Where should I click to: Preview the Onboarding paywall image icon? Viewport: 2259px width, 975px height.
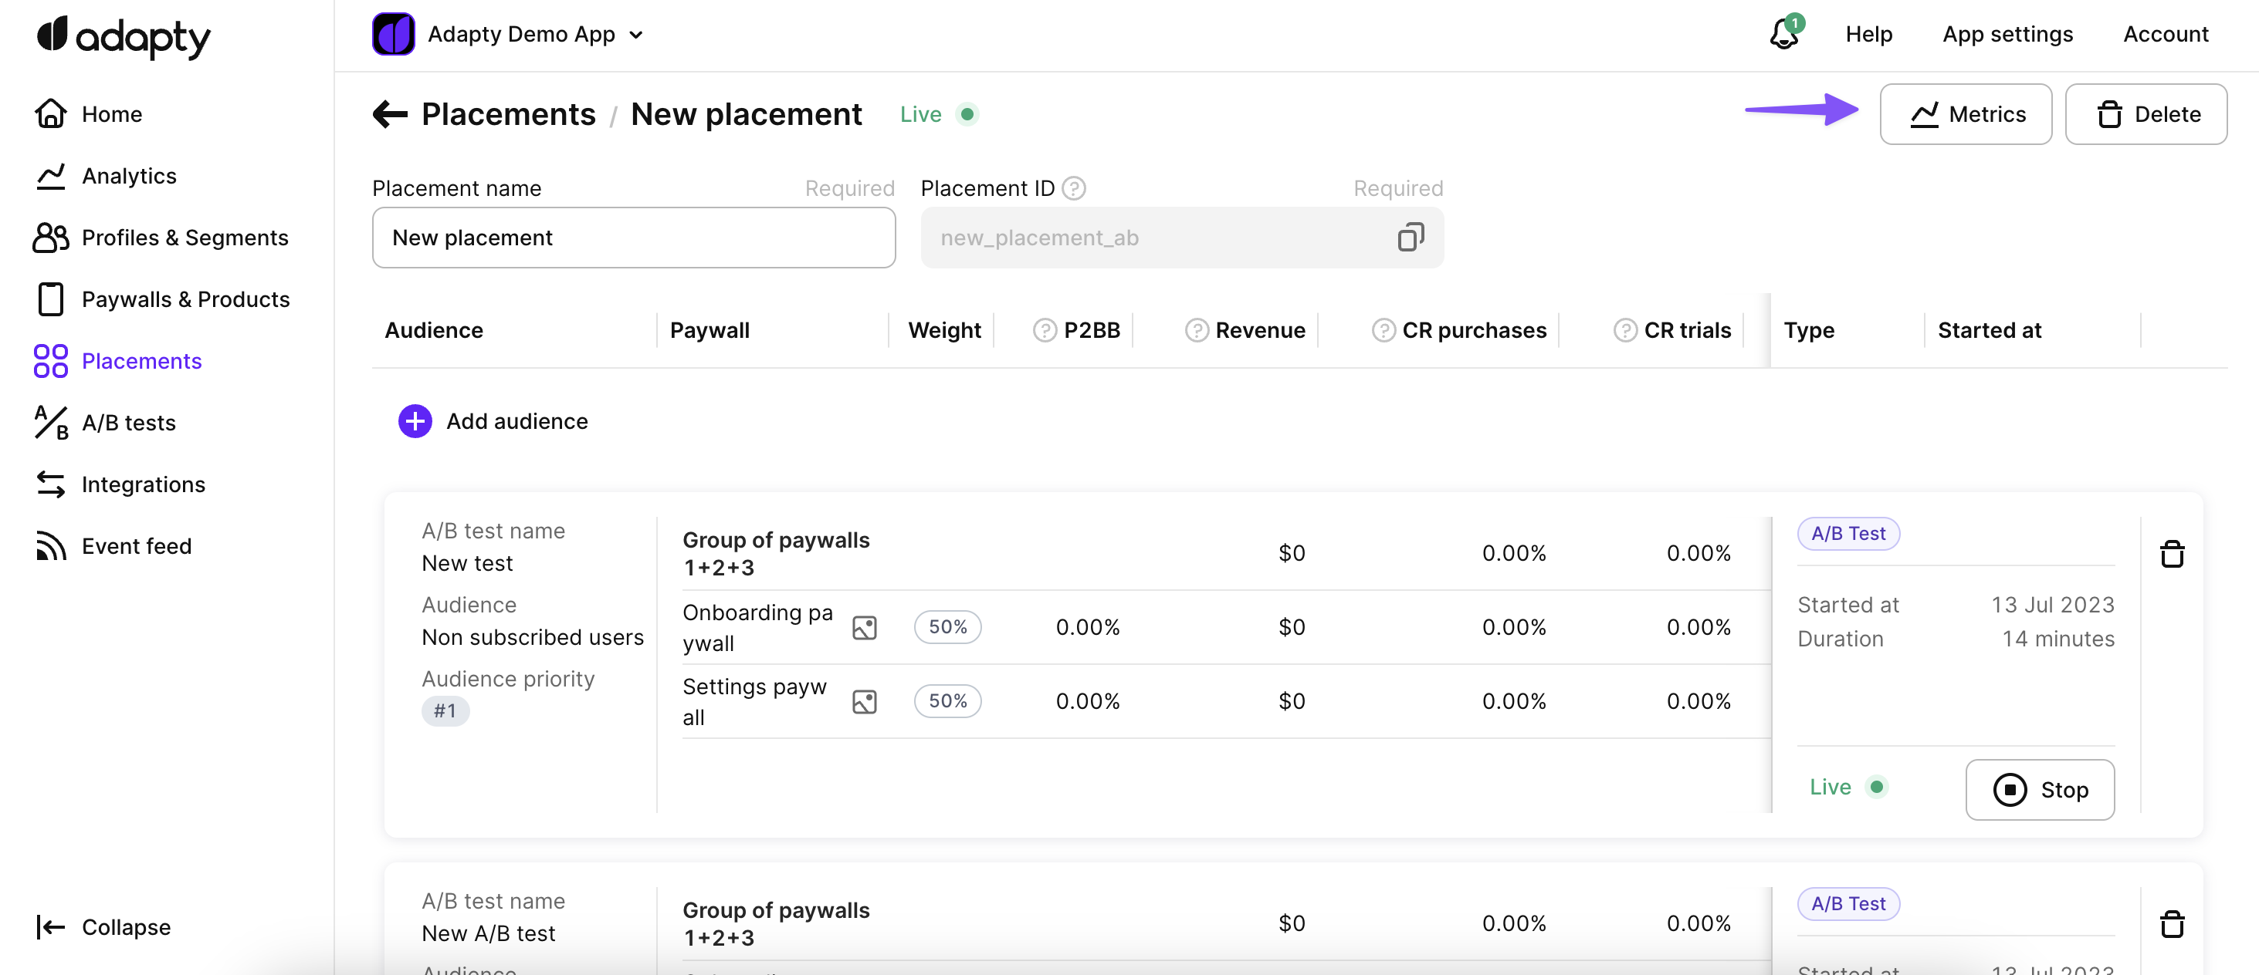pyautogui.click(x=864, y=627)
